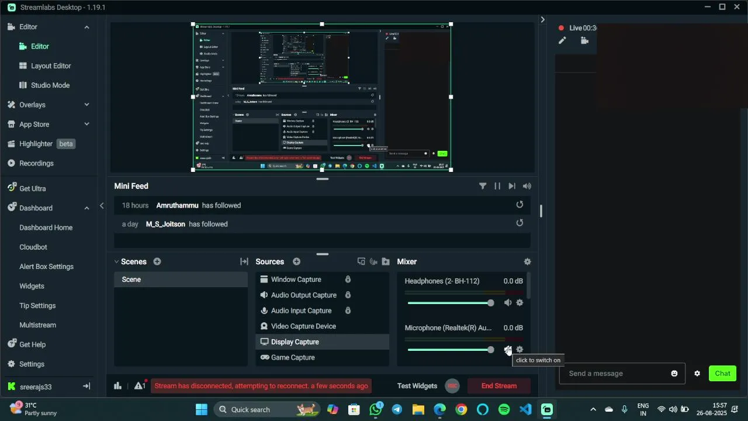Open notifications warning triangle icon
Image resolution: width=748 pixels, height=421 pixels.
[x=140, y=385]
